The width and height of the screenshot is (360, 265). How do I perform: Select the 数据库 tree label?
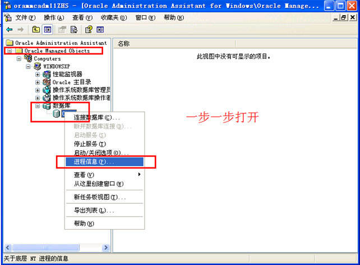pyautogui.click(x=62, y=106)
